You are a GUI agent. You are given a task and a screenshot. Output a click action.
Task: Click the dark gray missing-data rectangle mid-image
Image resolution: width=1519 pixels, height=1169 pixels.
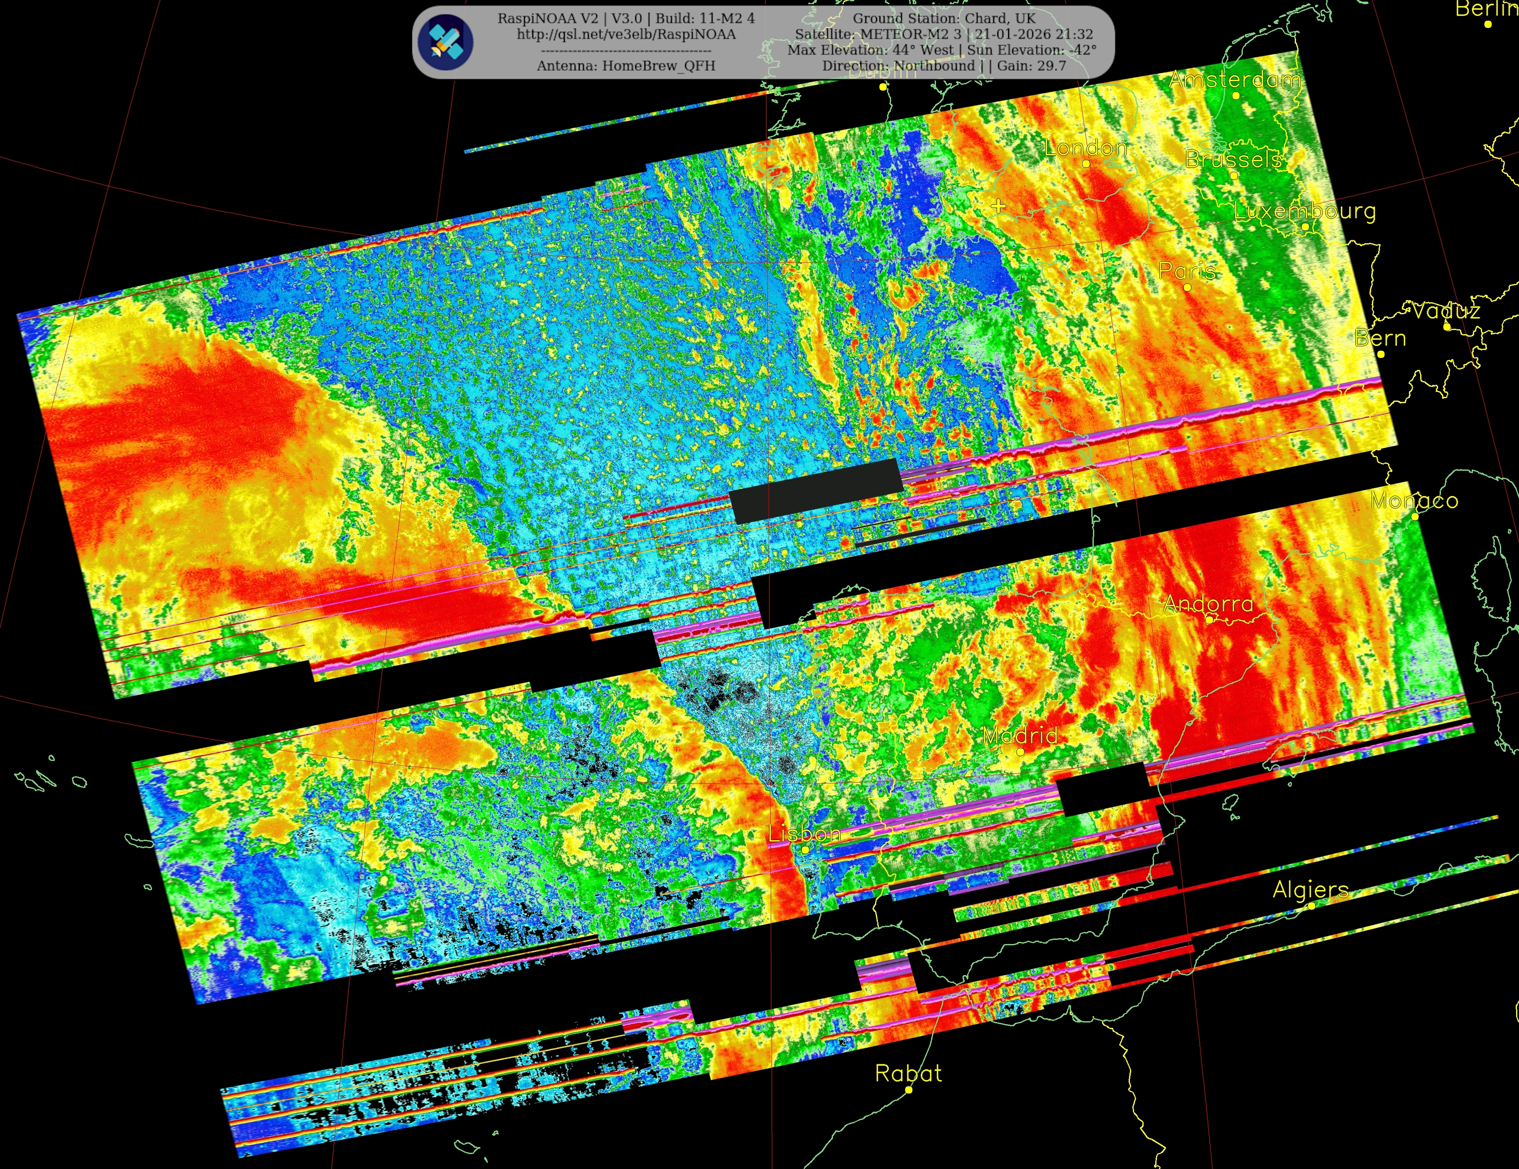click(x=815, y=491)
